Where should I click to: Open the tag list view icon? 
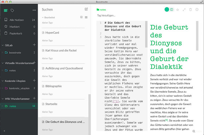tap(12, 11)
